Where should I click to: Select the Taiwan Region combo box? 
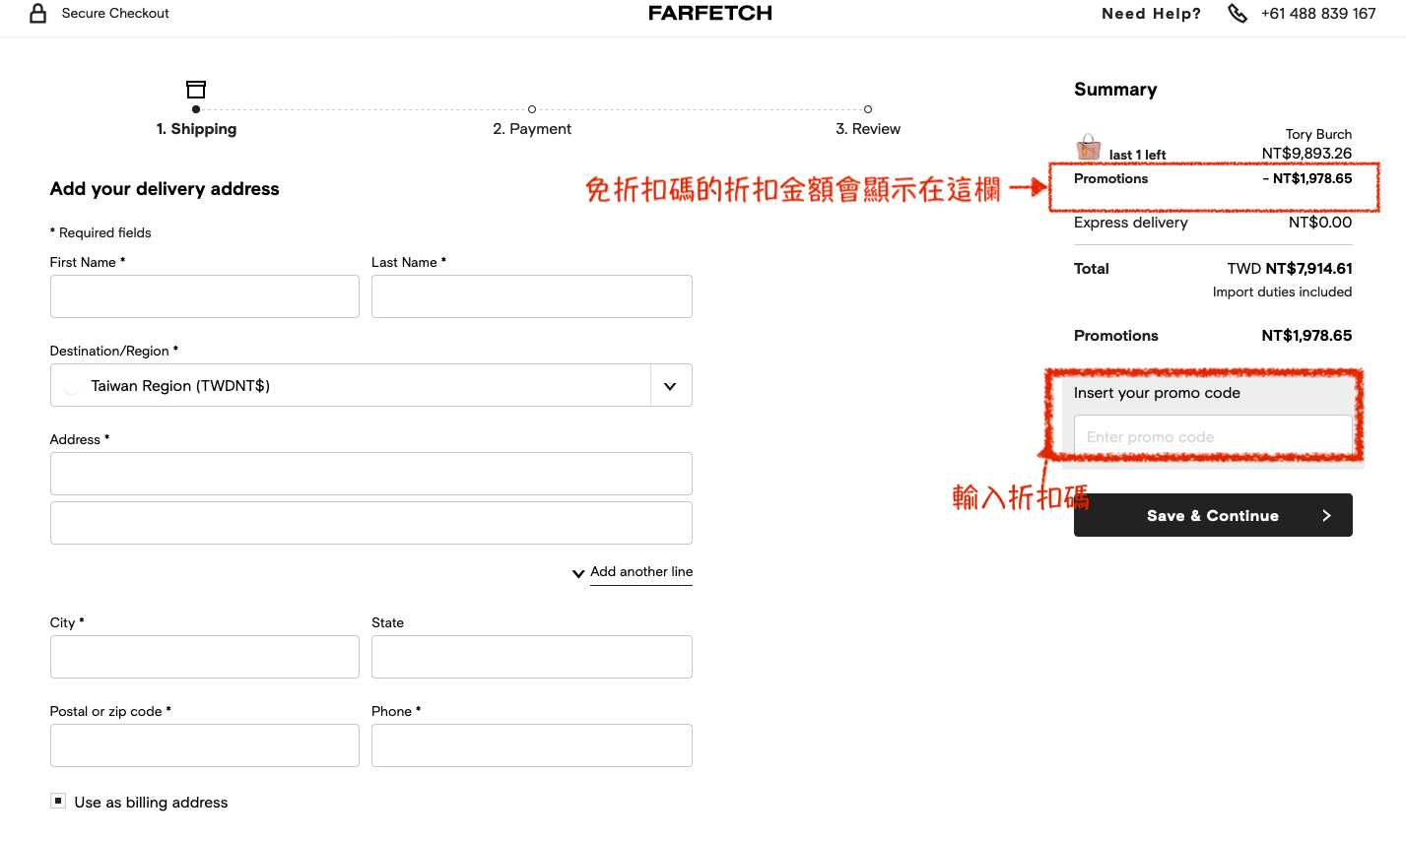pyautogui.click(x=350, y=386)
